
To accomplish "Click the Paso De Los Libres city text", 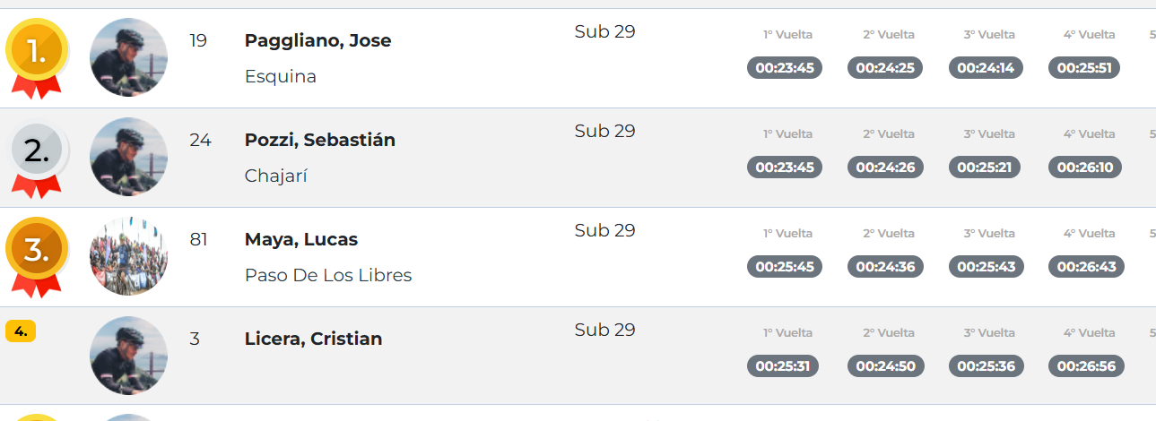I will 328,276.
